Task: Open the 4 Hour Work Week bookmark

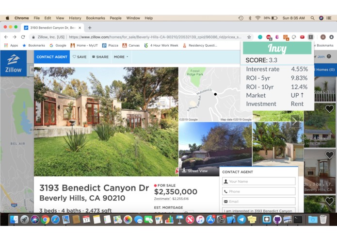Action: coord(161,45)
